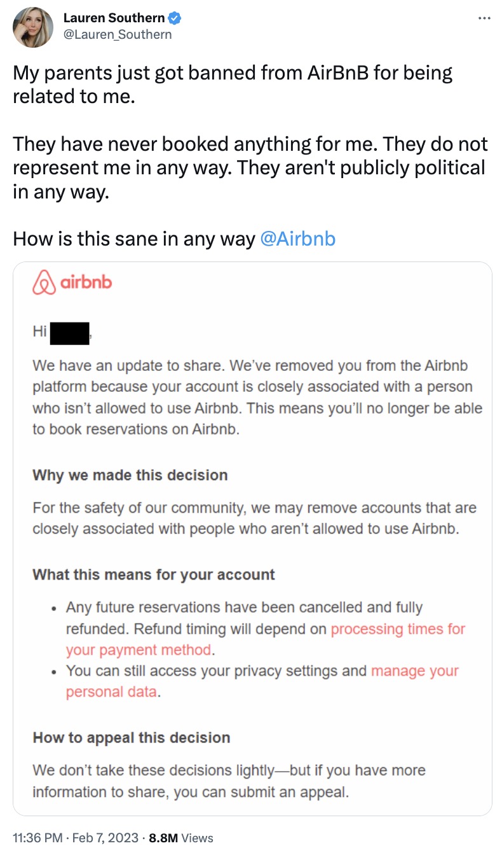
Task: Open the @Airbnb mention link
Action: click(x=298, y=239)
